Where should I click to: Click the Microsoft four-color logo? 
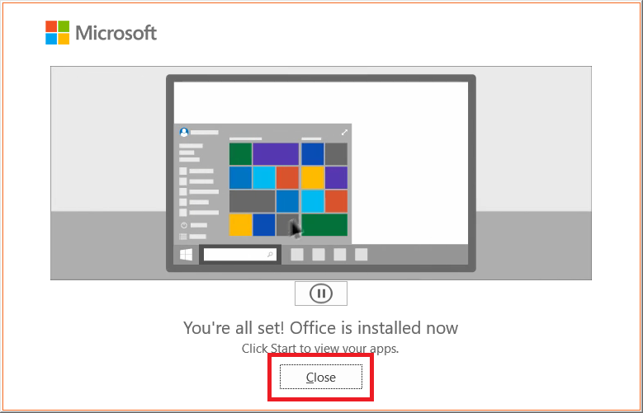[57, 33]
